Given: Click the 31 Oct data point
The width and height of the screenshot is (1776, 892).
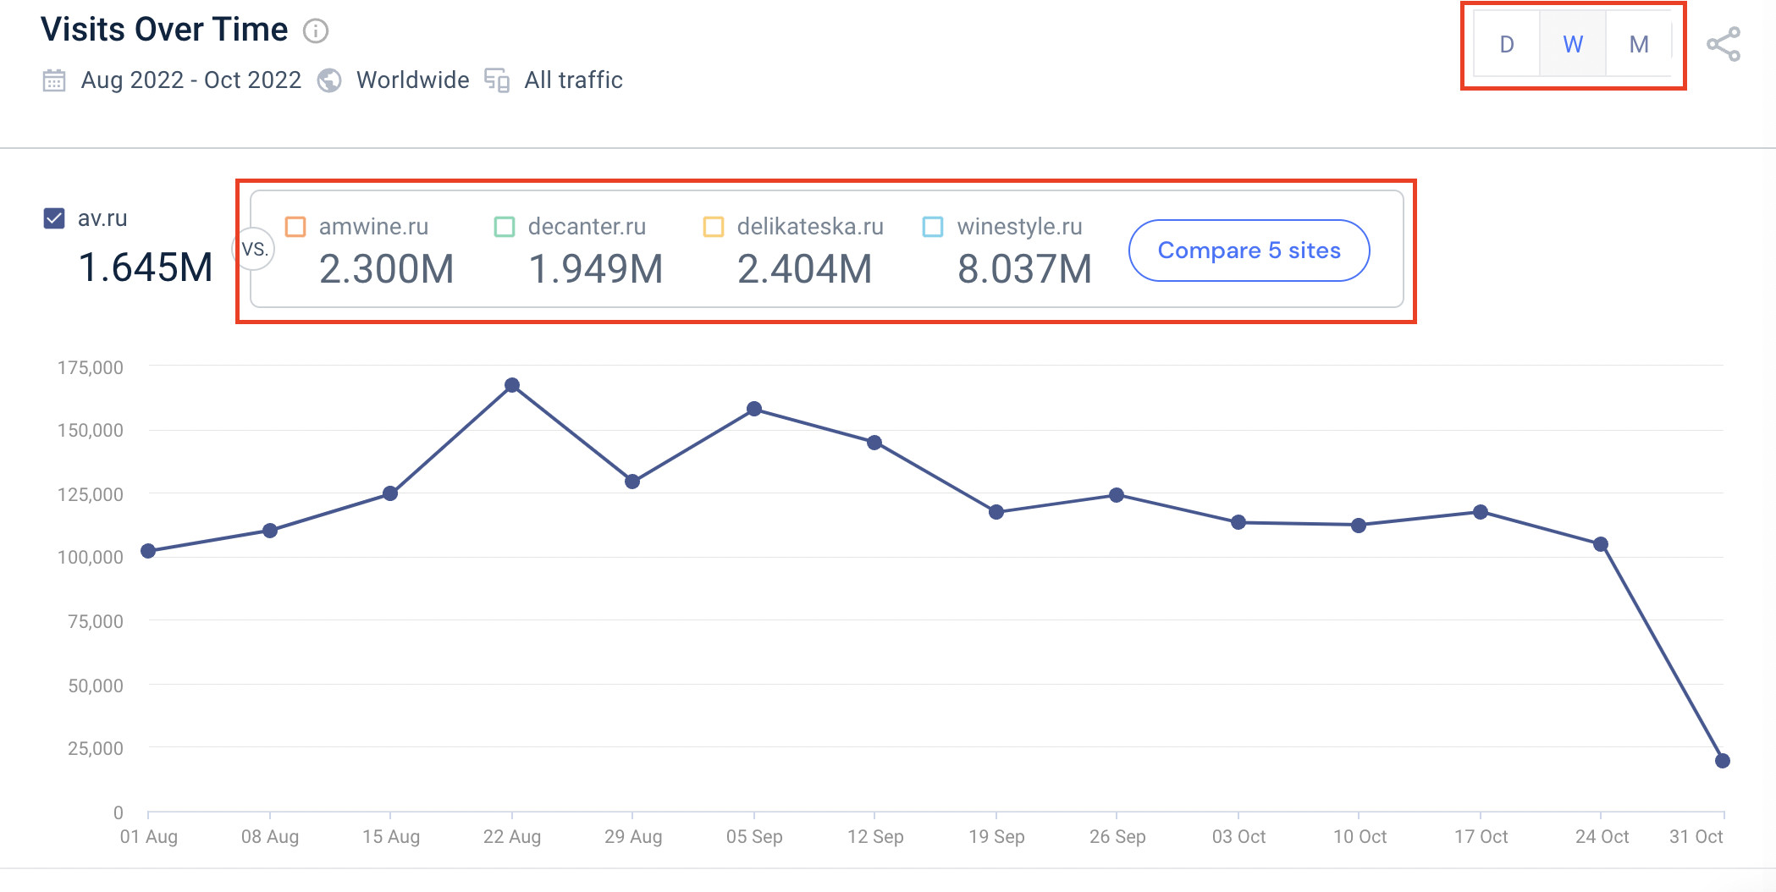Looking at the screenshot, I should [x=1722, y=761].
